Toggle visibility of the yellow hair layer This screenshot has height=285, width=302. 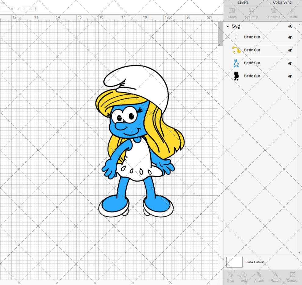tap(290, 50)
